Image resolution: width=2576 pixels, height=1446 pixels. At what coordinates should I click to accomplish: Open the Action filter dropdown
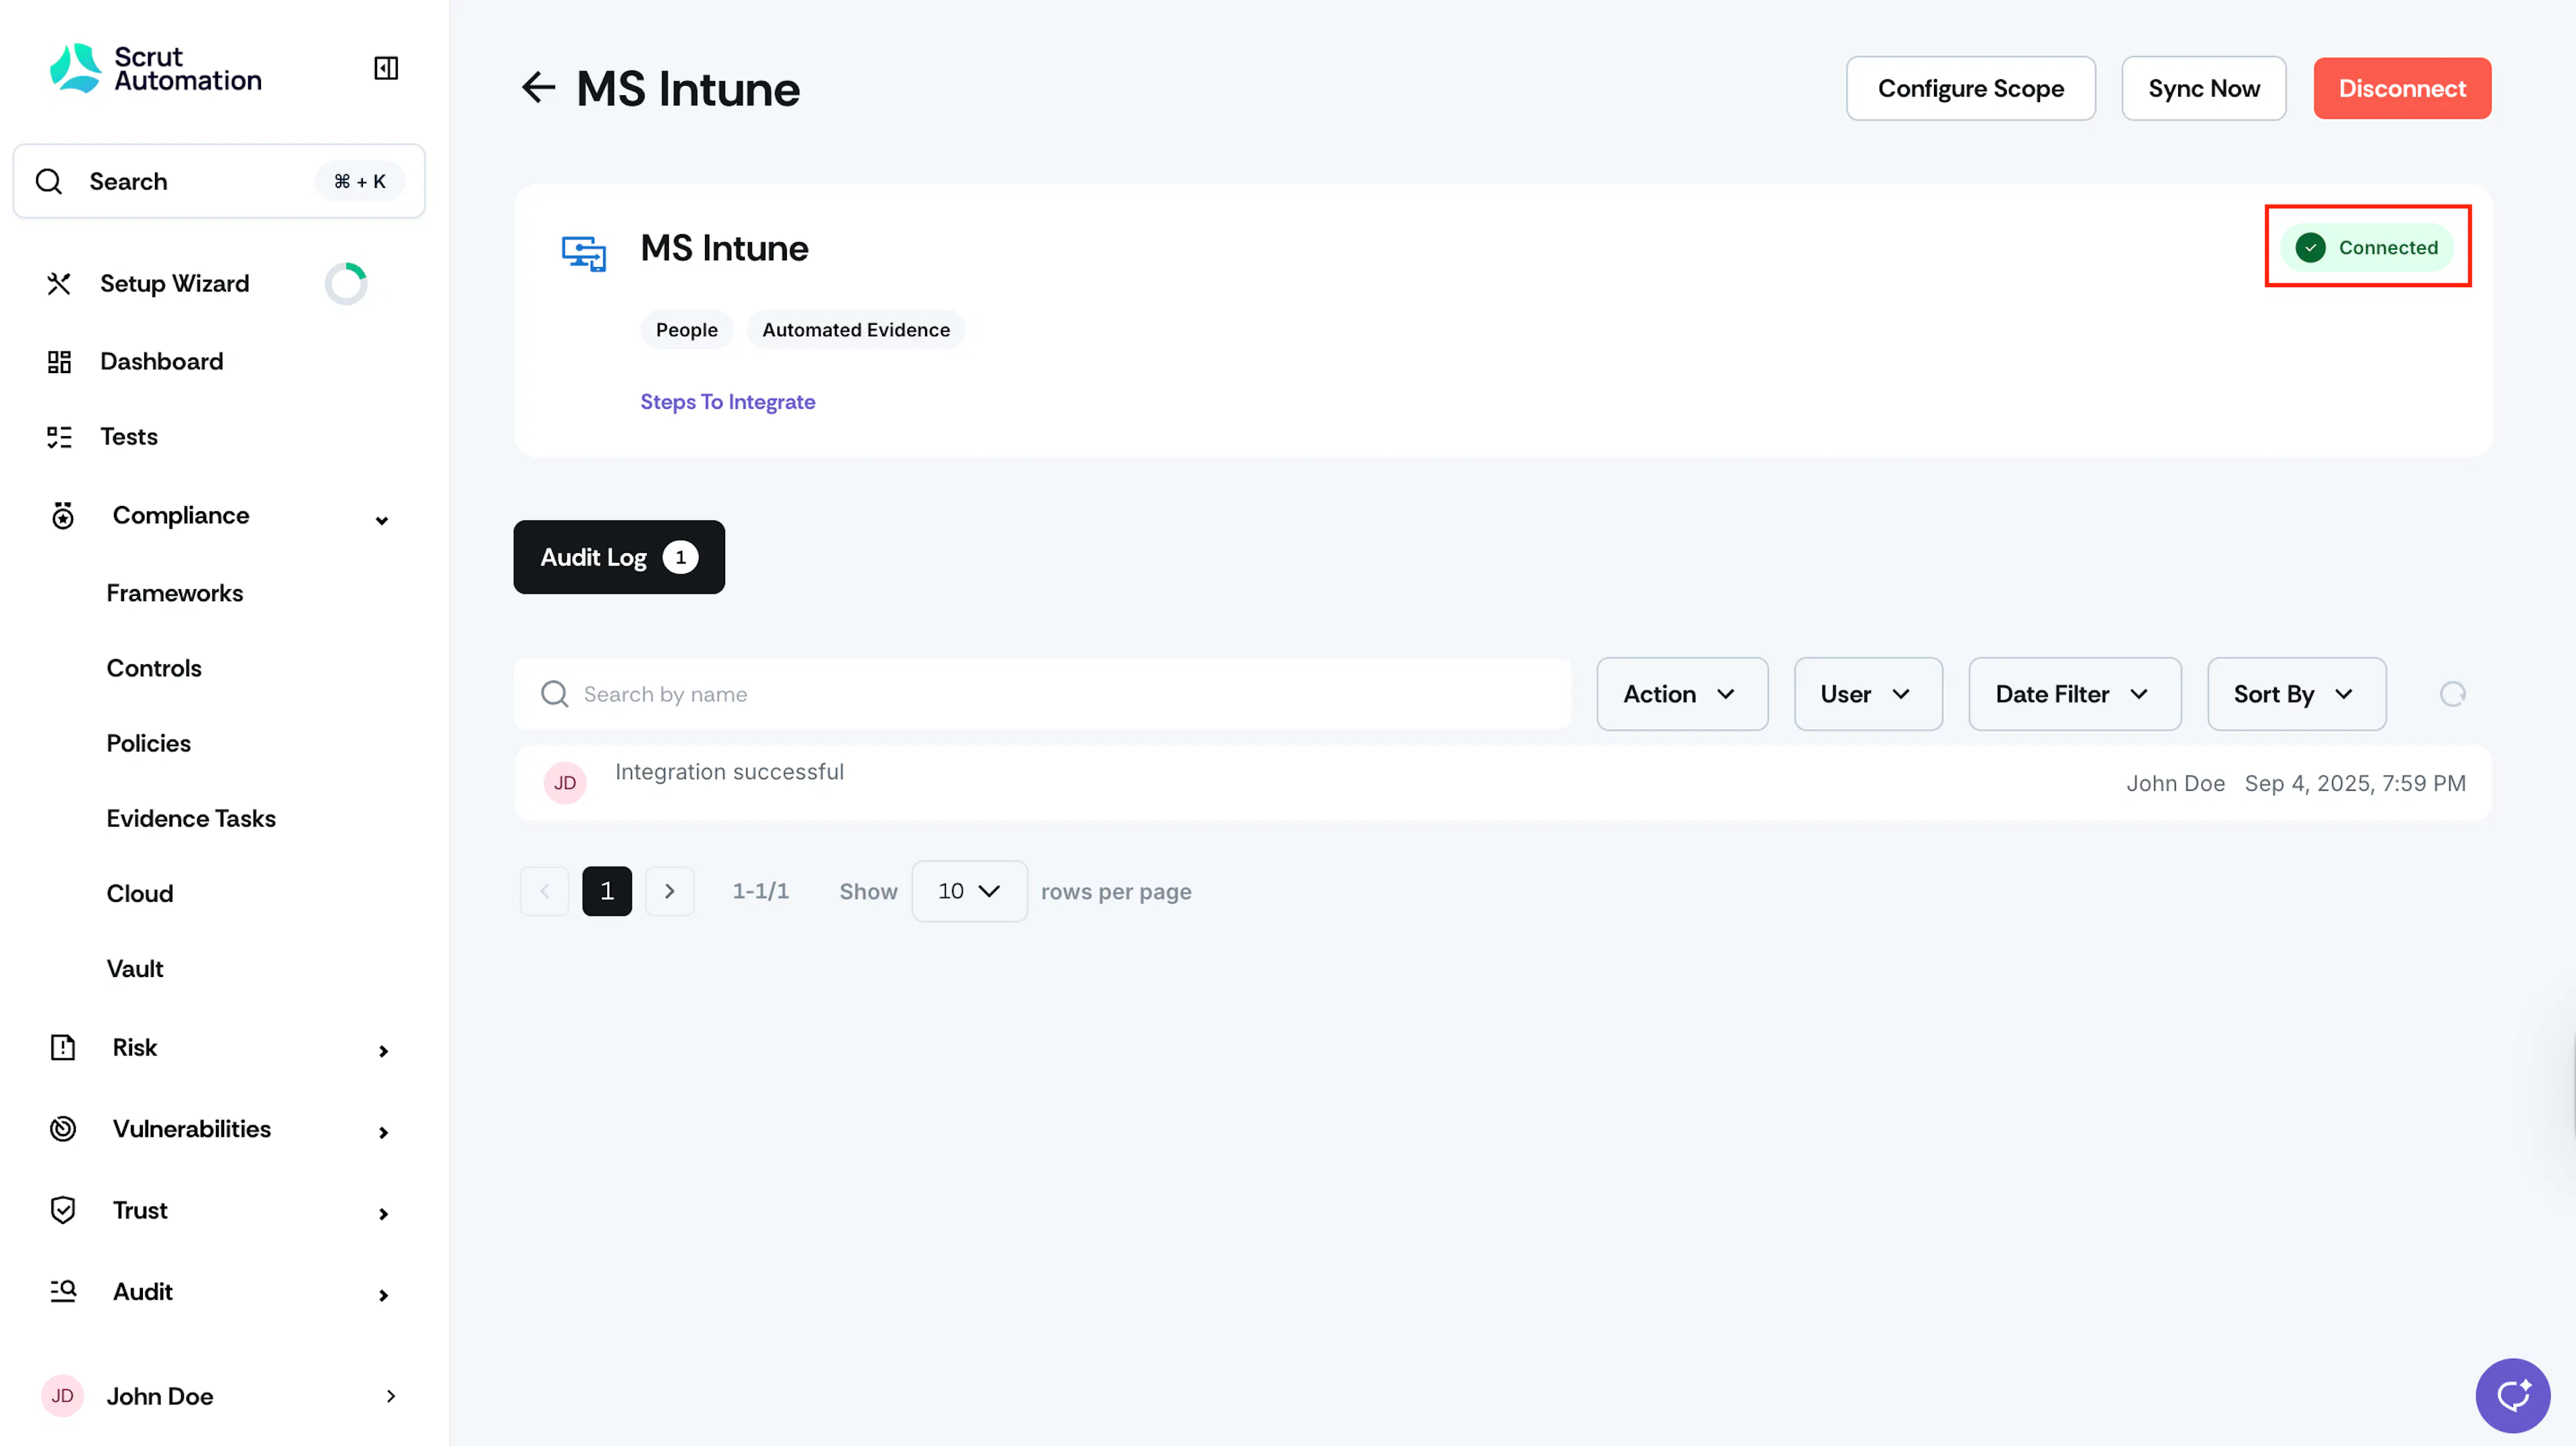pyautogui.click(x=1682, y=694)
